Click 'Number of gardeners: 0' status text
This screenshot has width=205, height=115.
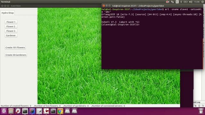76,106
